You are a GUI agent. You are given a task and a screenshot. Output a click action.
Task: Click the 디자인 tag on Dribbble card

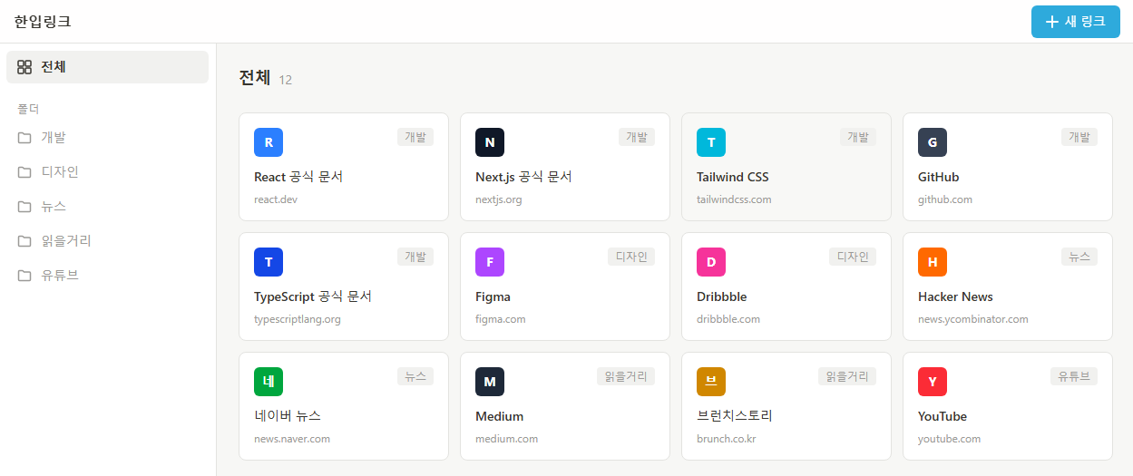(x=853, y=257)
